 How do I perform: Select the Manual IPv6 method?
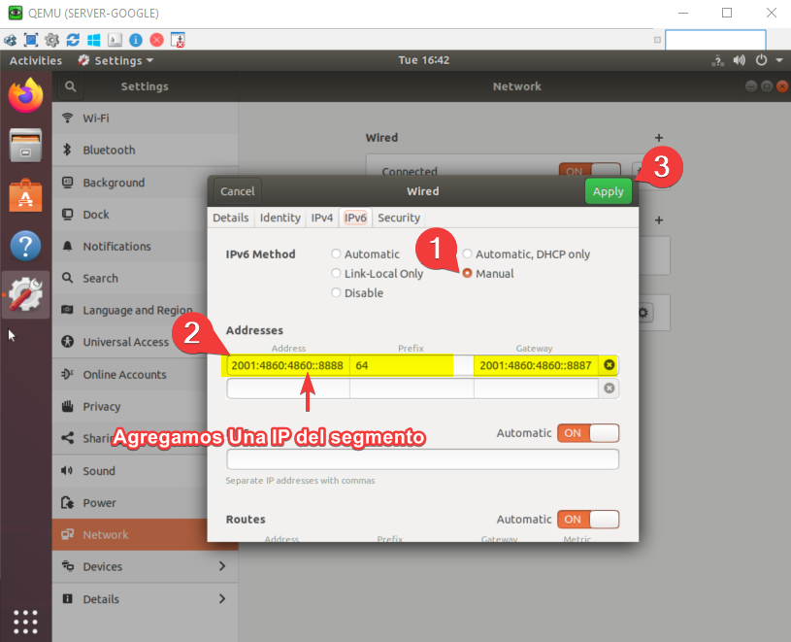(468, 274)
